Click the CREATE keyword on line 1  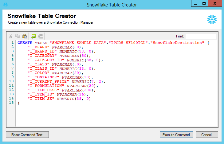point(25,43)
